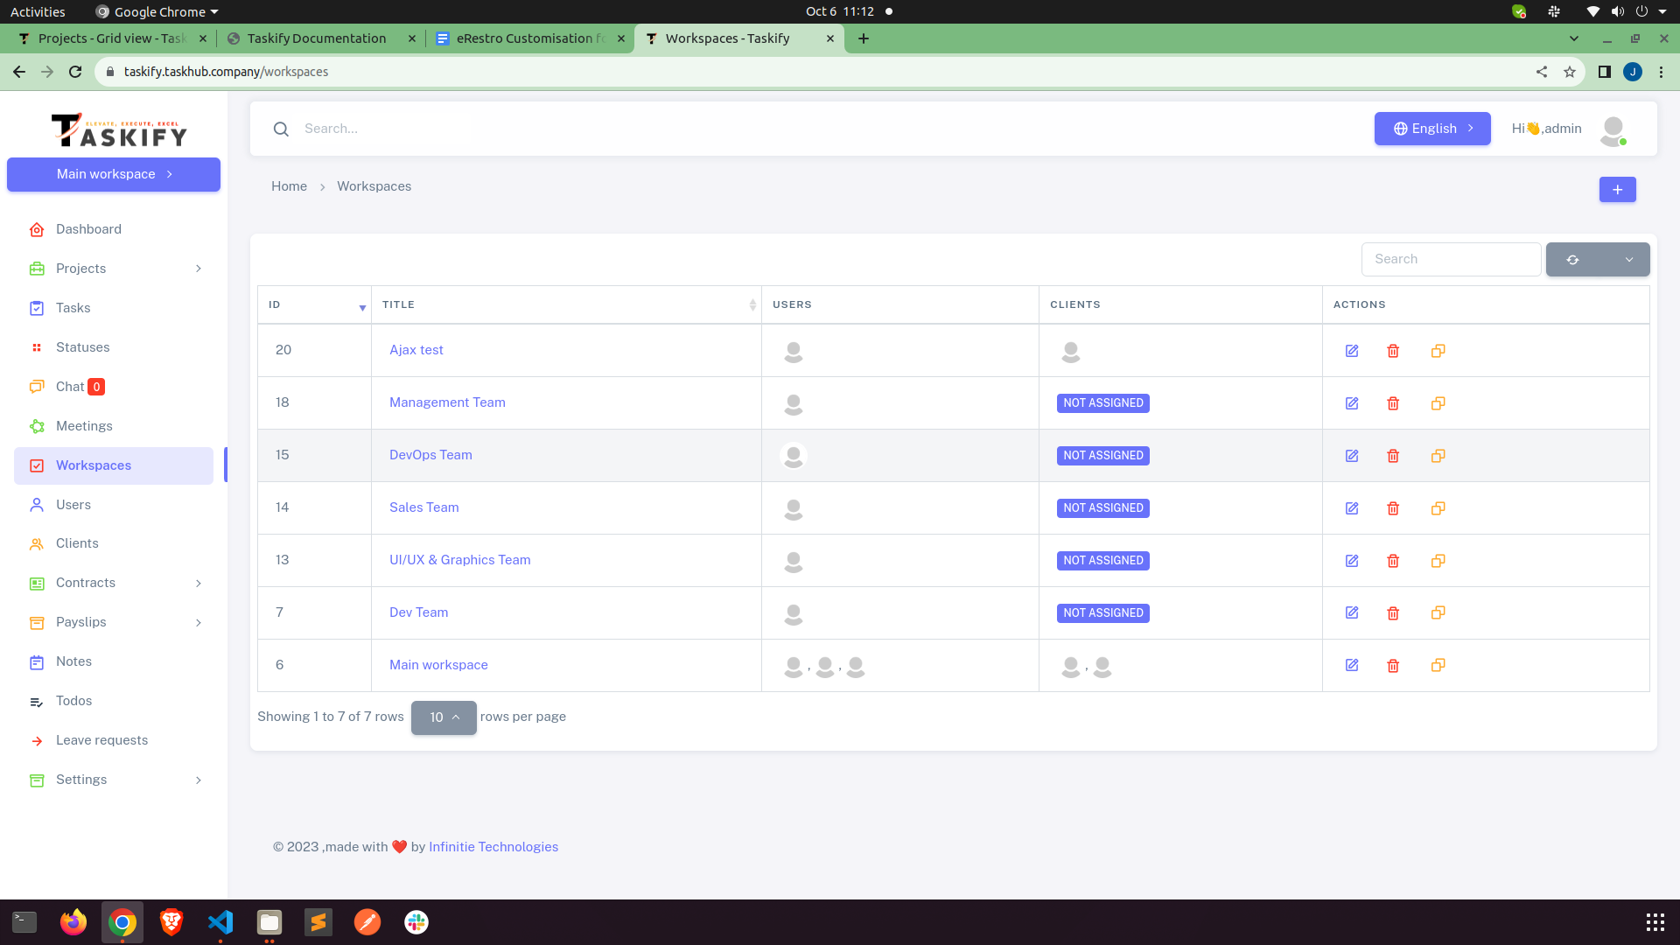Delete the Sales Team workspace via trash icon
This screenshot has width=1680, height=945.
(1394, 507)
